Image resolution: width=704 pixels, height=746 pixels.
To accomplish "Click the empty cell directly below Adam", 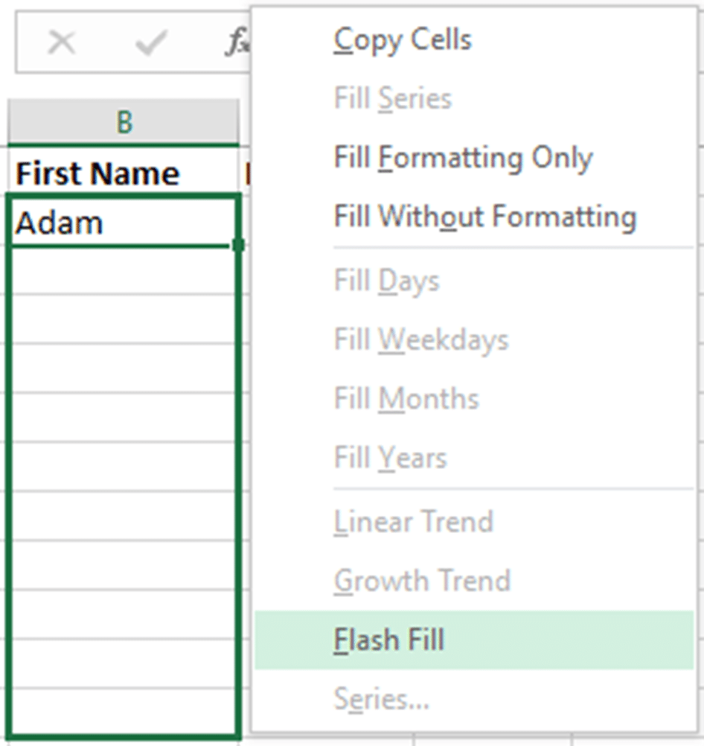I will coord(124,271).
